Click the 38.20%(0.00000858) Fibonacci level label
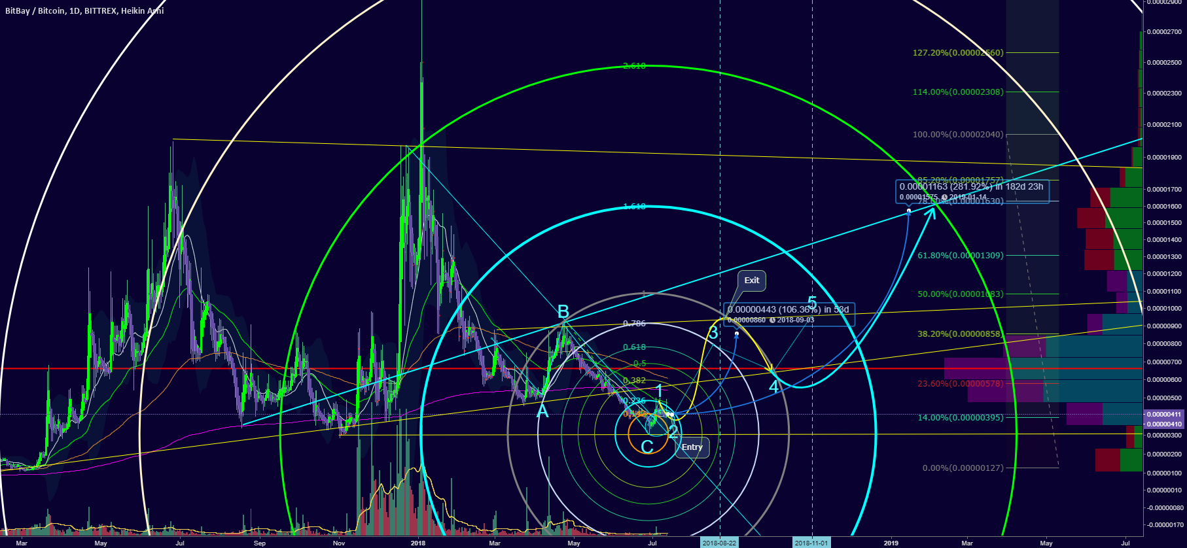The height and width of the screenshot is (548, 1187). tap(961, 334)
